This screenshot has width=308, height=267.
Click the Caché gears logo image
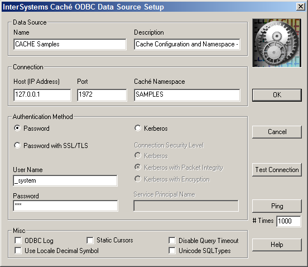277,43
